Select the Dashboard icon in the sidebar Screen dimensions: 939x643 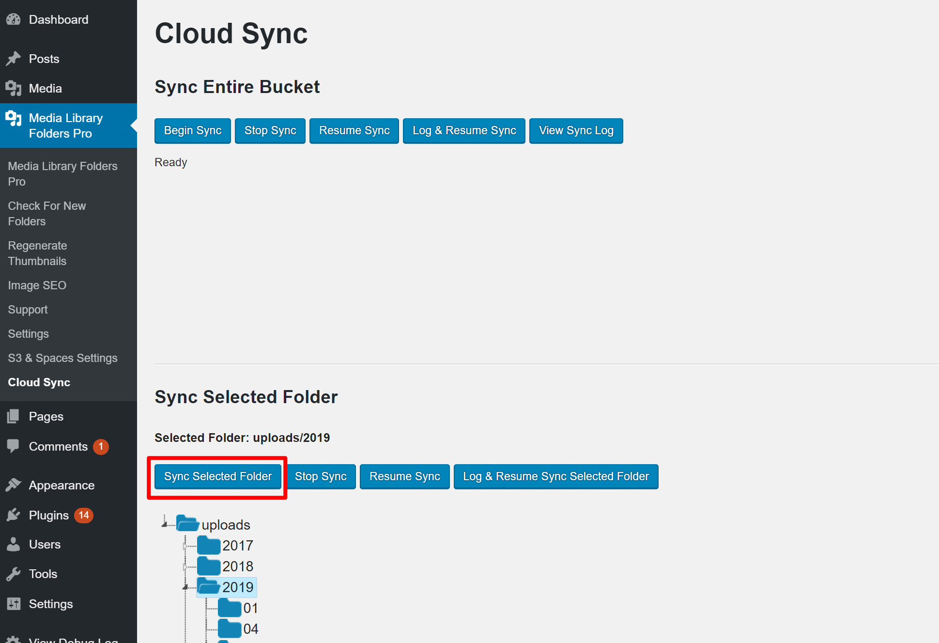pos(13,19)
